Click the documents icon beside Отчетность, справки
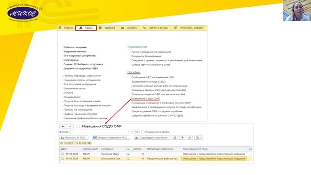 [175, 28]
